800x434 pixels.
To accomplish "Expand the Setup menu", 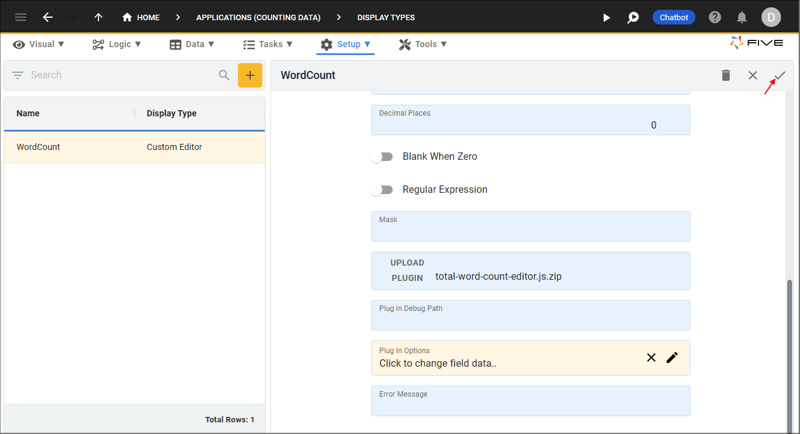I will coord(346,44).
